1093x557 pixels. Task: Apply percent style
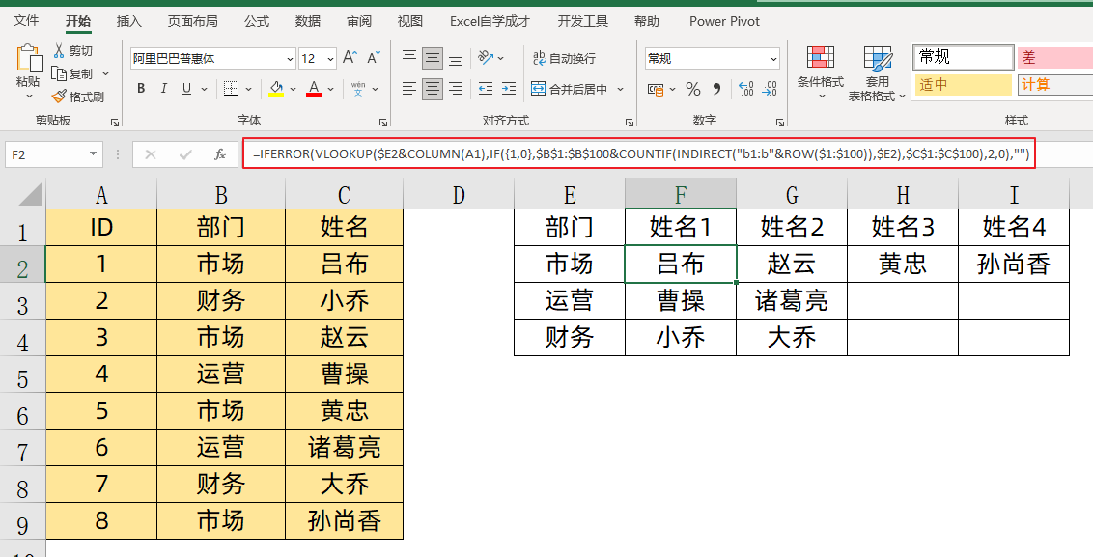[x=693, y=89]
